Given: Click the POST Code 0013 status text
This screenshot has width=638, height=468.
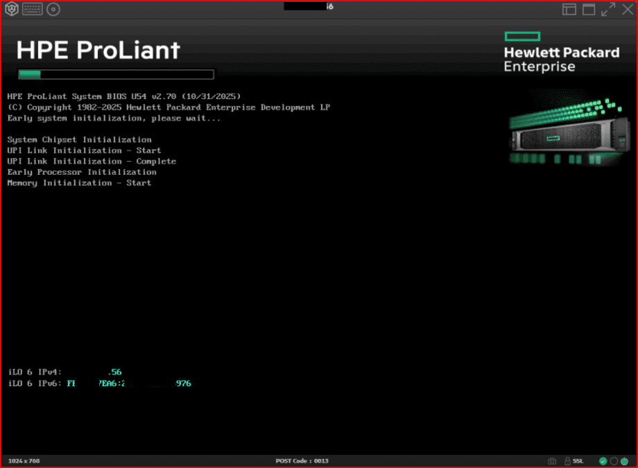Looking at the screenshot, I should tap(302, 461).
